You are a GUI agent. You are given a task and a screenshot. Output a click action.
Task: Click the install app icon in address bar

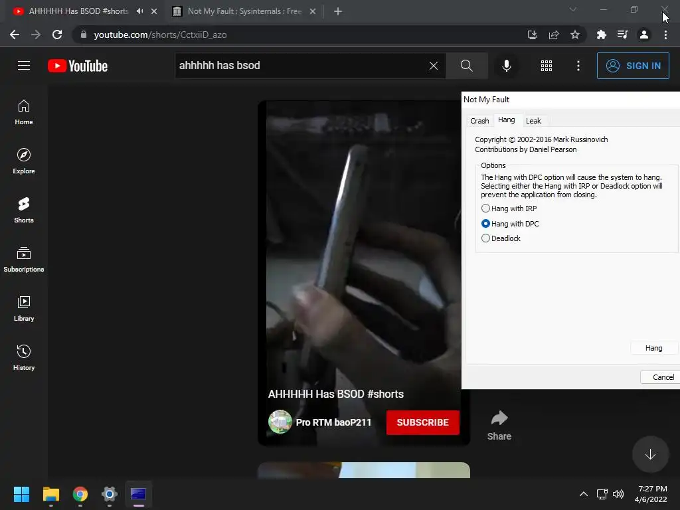(532, 35)
